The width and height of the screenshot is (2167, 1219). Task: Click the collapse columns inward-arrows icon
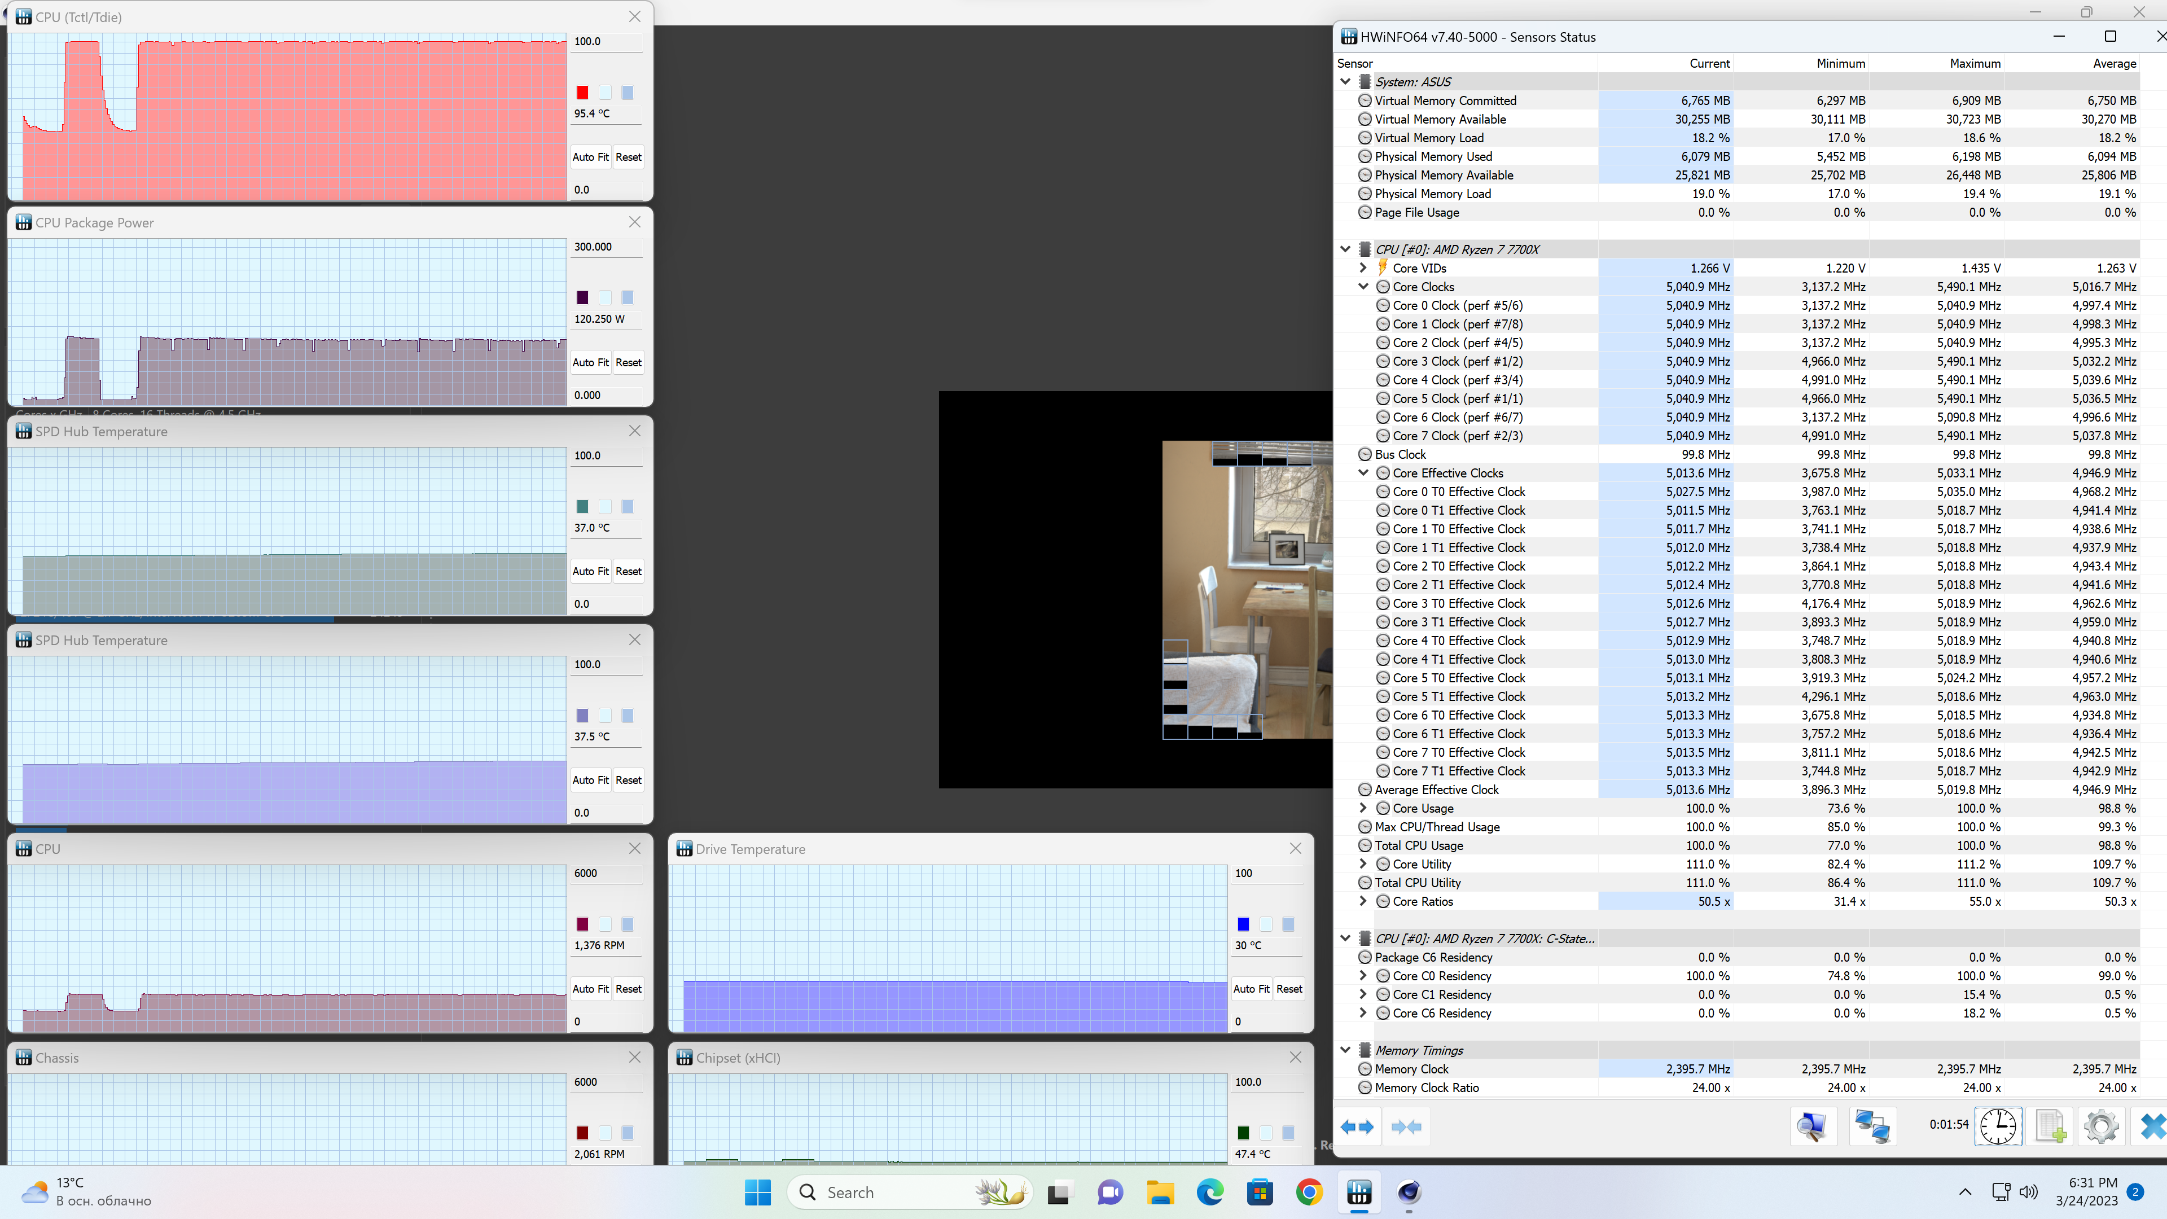[1406, 1126]
